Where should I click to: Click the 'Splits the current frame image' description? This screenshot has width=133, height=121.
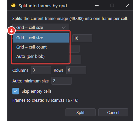70,19
